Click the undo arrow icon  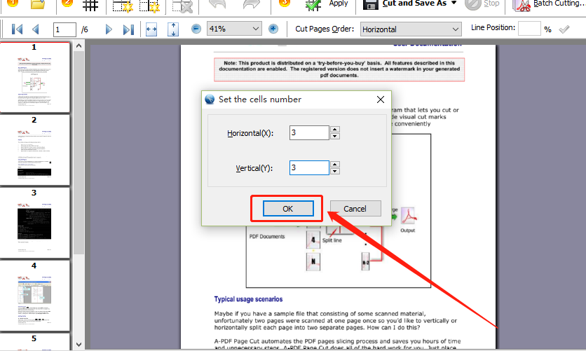[x=217, y=4]
